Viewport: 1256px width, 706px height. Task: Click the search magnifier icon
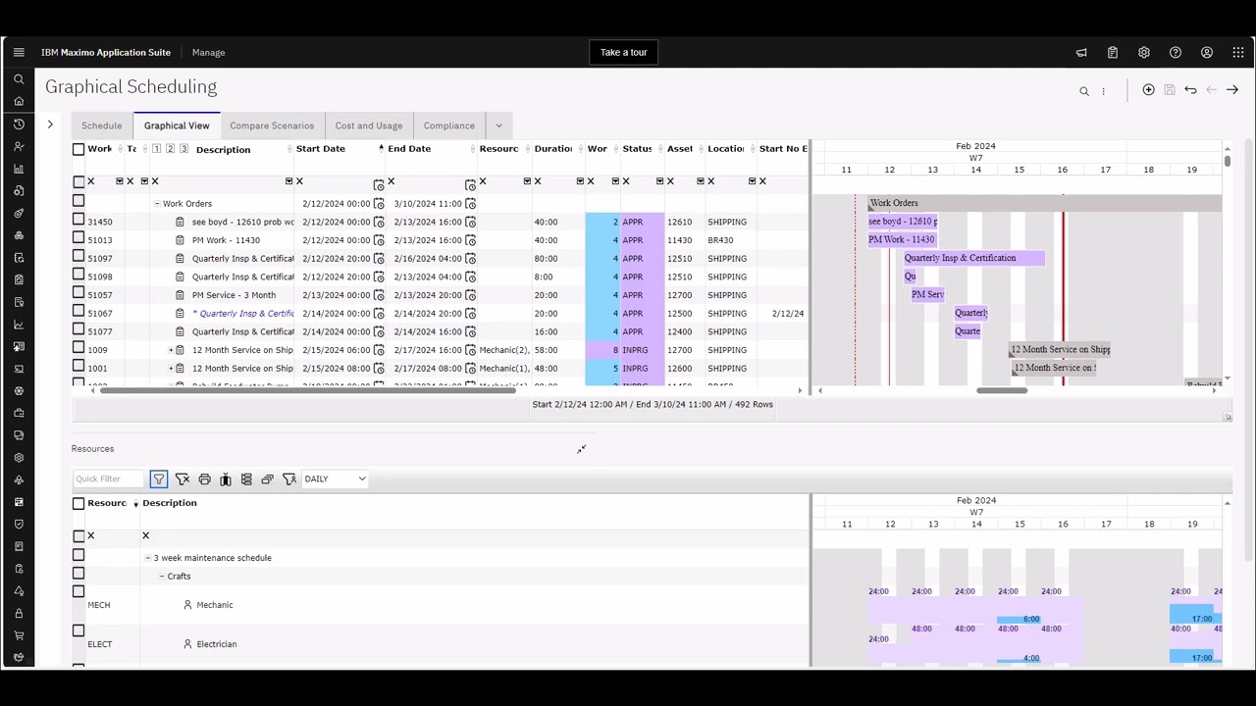(x=1084, y=91)
